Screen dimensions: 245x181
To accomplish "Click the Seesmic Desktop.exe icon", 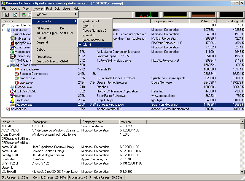I will pyautogui.click(x=17, y=74).
